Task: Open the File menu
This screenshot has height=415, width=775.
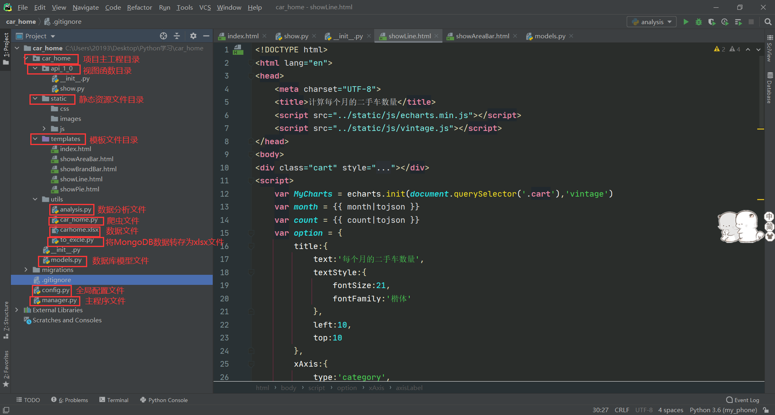Action: click(x=23, y=7)
